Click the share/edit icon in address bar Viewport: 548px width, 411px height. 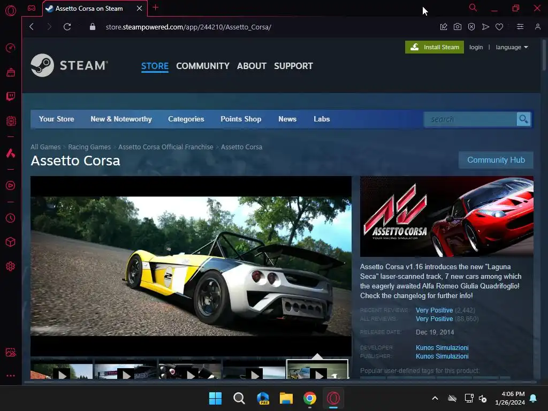coord(444,27)
